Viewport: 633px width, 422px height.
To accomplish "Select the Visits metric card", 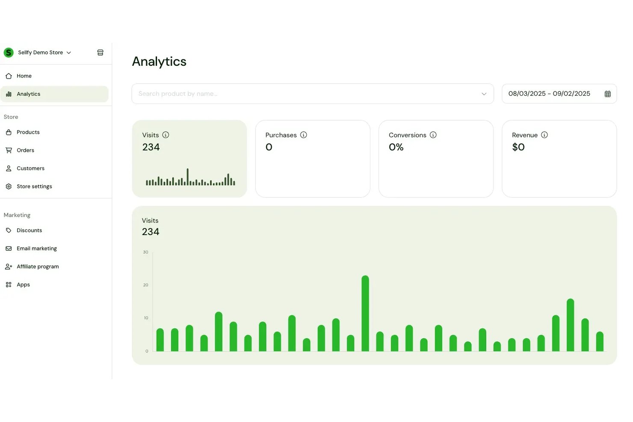I will pos(189,159).
